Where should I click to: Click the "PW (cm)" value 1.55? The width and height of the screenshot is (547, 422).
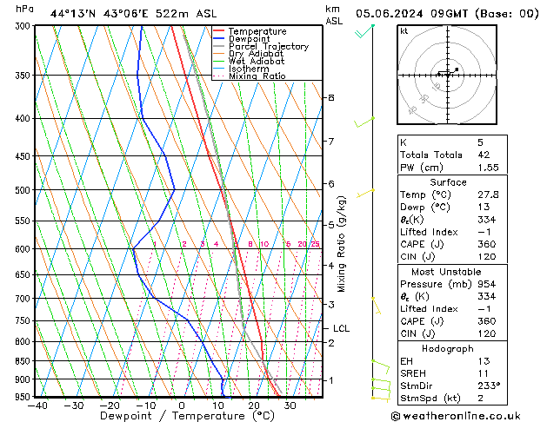(x=488, y=168)
